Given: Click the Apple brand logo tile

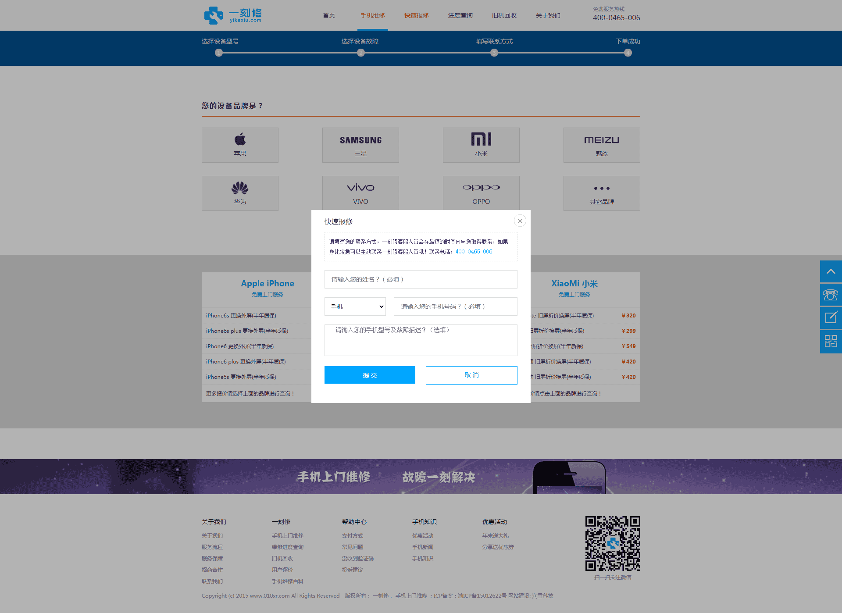Looking at the screenshot, I should click(240, 145).
